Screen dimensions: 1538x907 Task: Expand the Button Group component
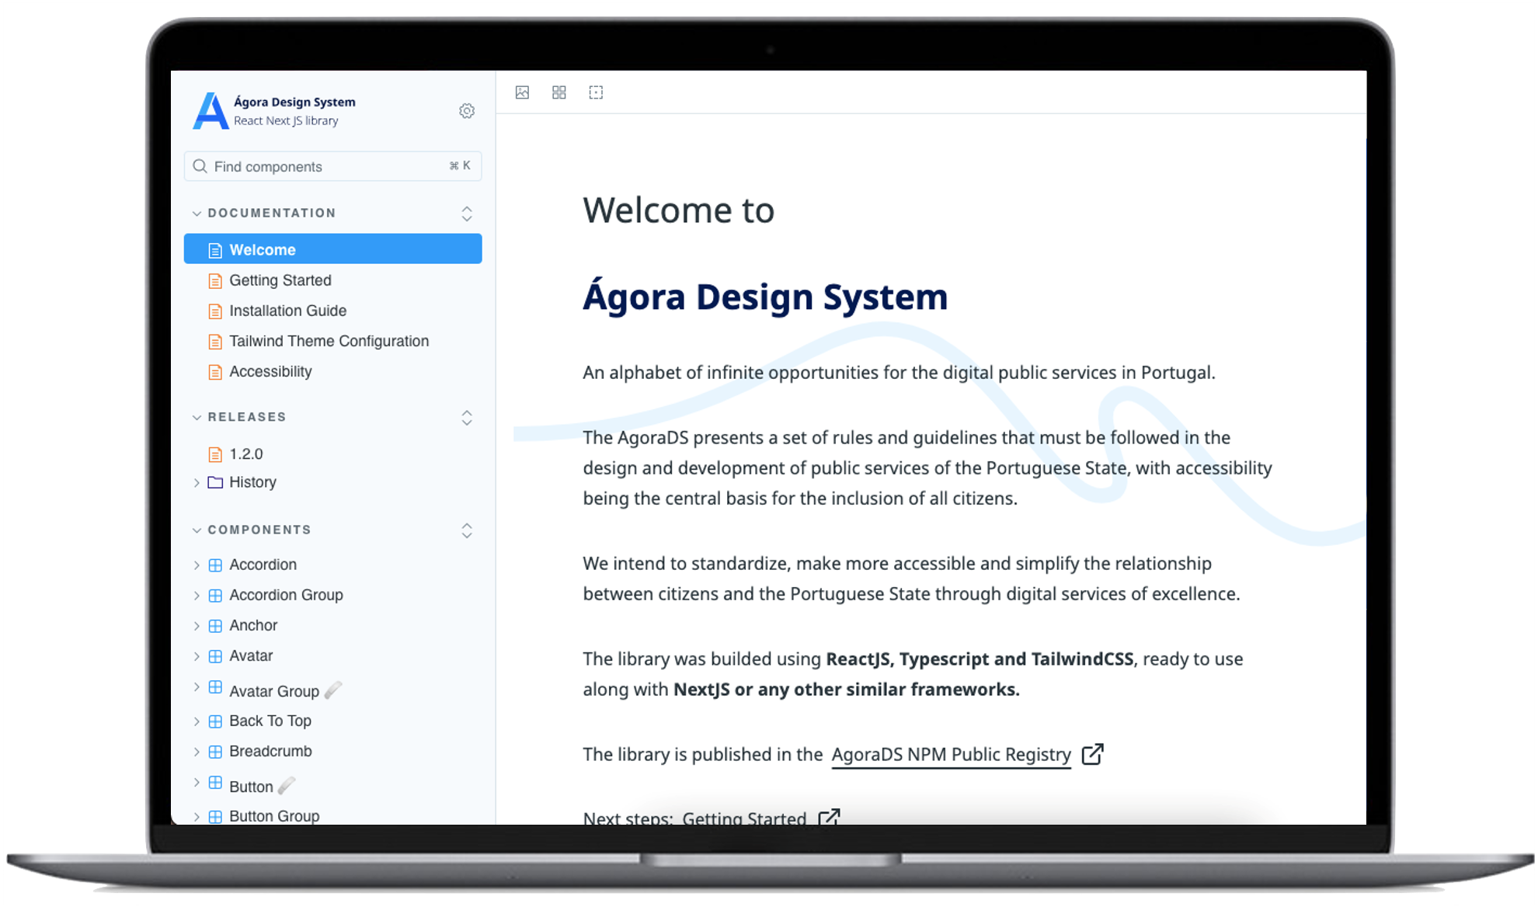(x=197, y=816)
